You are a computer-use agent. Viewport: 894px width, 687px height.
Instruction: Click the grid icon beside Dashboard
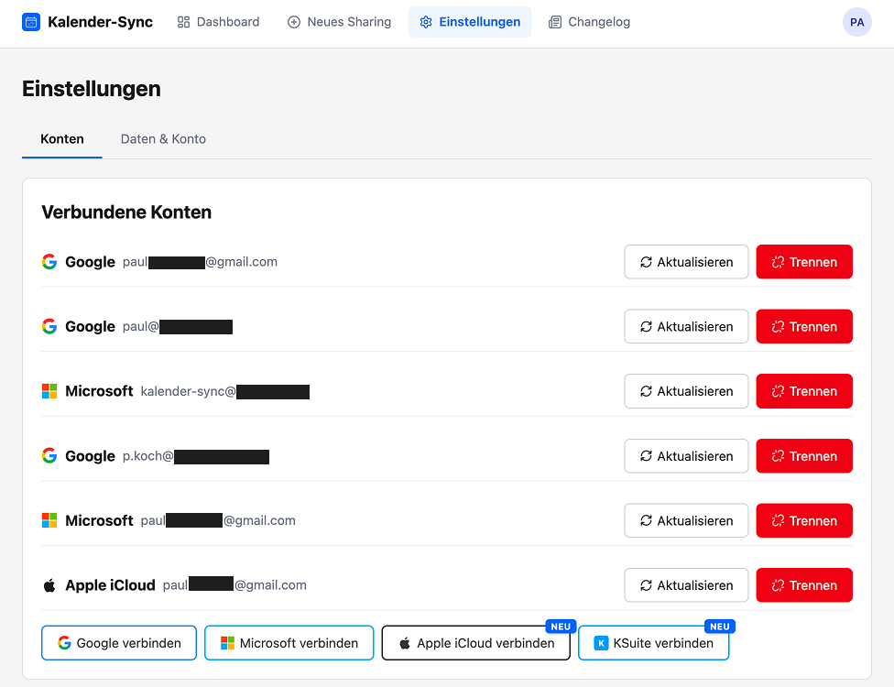pos(183,21)
